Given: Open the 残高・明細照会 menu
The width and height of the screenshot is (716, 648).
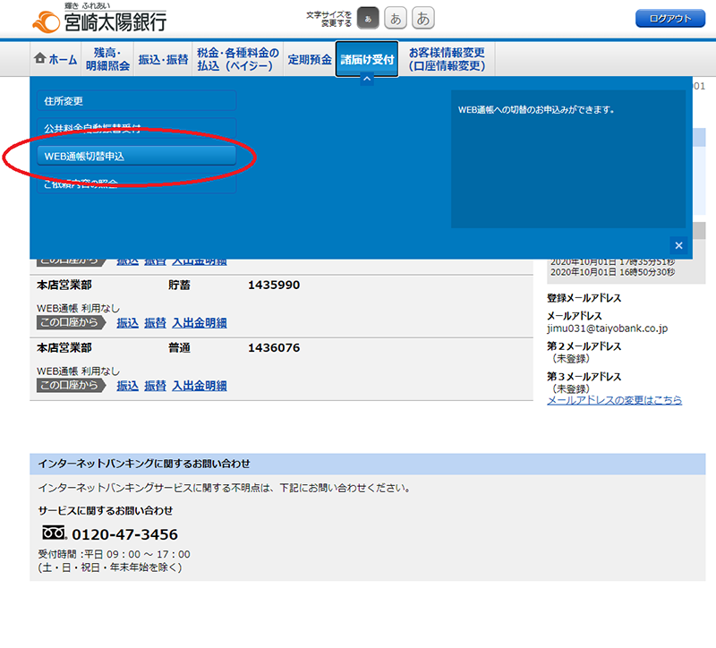Looking at the screenshot, I should coord(107,59).
